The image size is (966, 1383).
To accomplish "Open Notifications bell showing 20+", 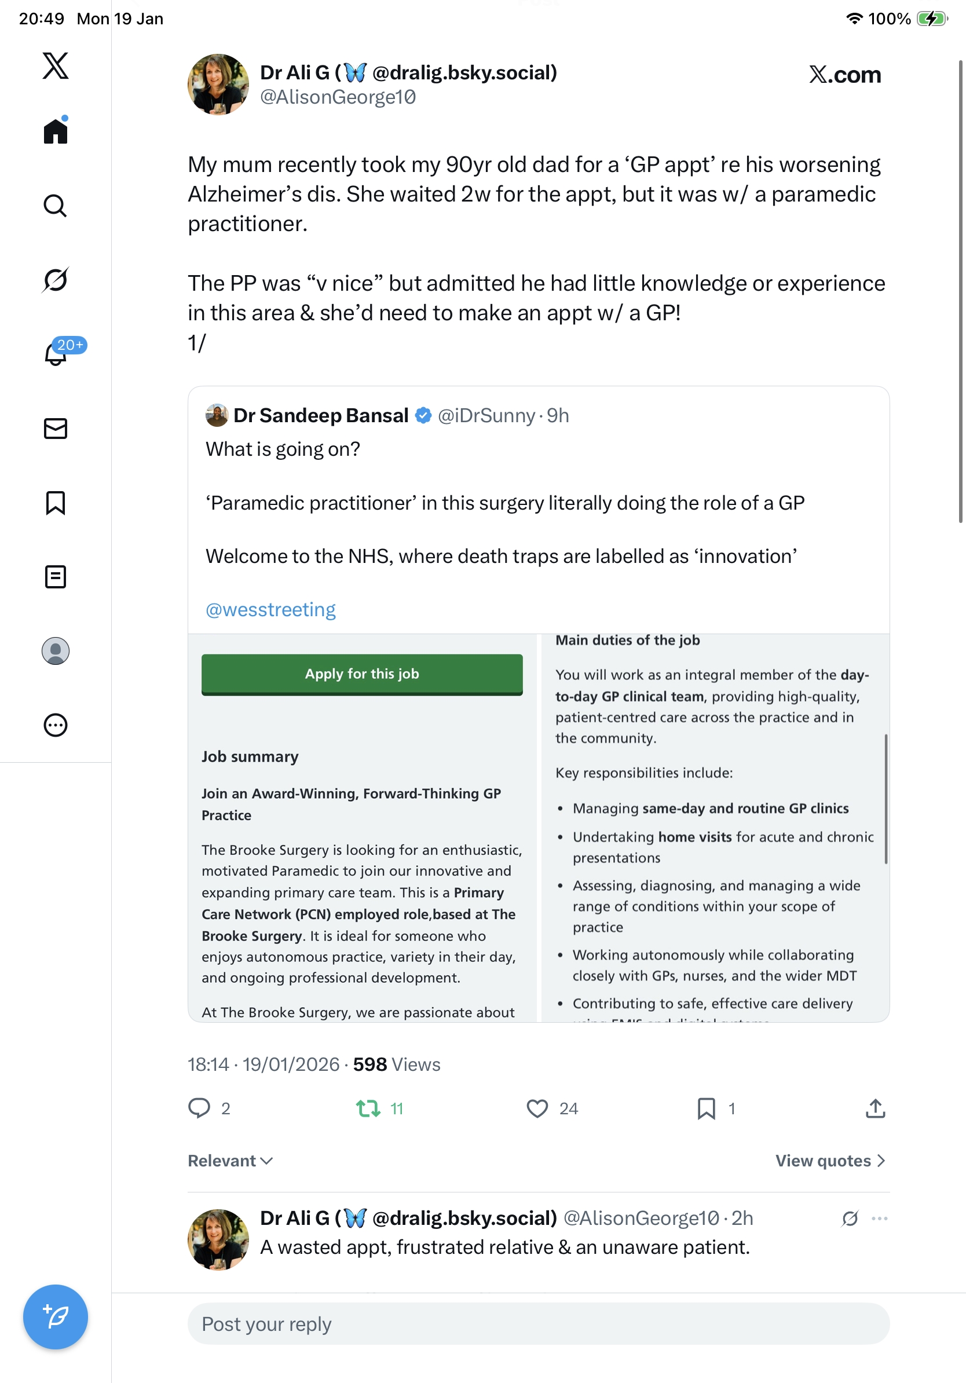I will pyautogui.click(x=56, y=354).
